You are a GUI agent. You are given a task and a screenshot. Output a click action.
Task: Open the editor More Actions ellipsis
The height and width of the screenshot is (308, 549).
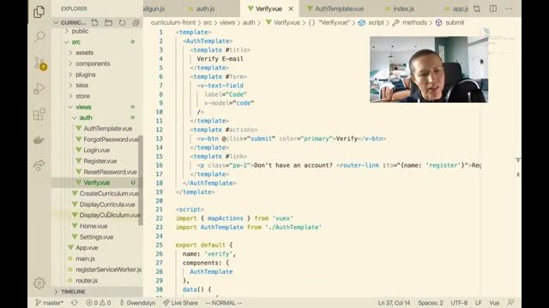pos(509,9)
